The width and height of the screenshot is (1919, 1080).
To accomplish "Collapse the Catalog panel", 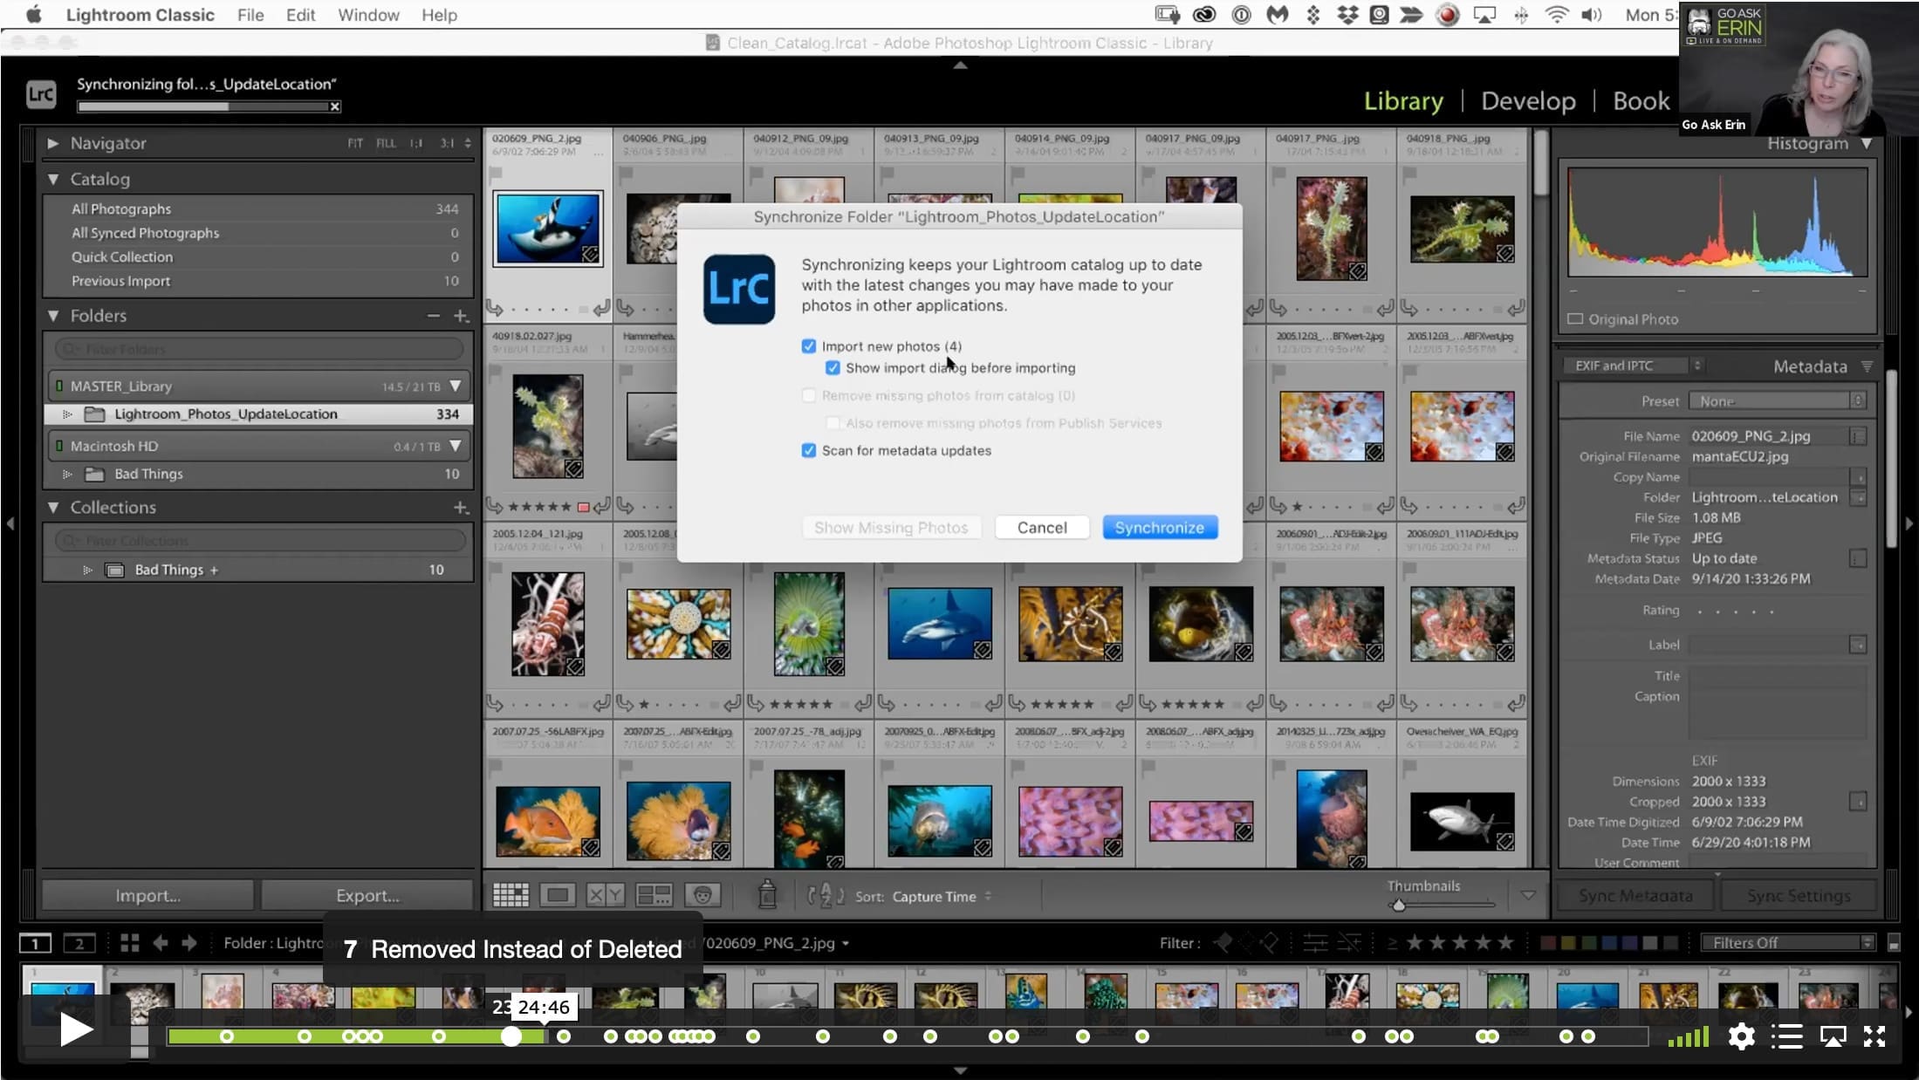I will (52, 179).
